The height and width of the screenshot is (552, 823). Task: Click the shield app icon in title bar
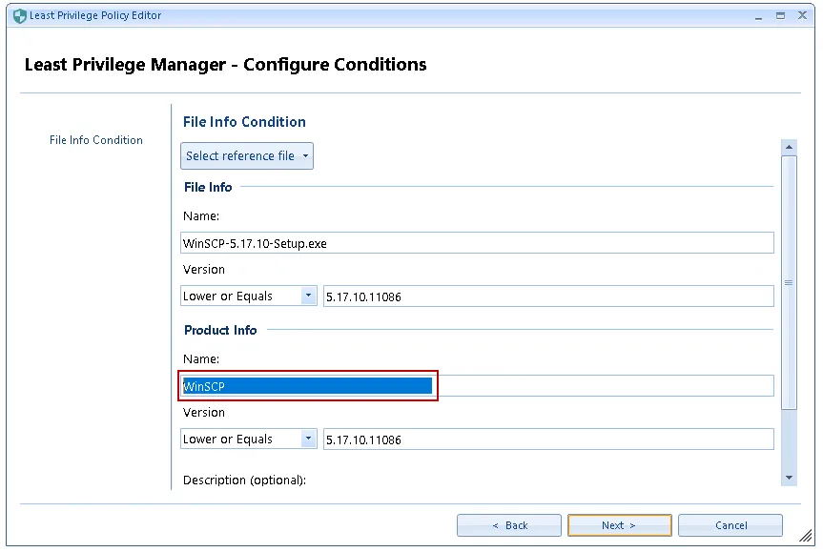click(18, 16)
